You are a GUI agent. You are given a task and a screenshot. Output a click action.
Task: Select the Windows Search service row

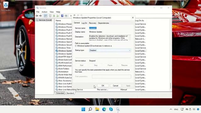pos(63,42)
